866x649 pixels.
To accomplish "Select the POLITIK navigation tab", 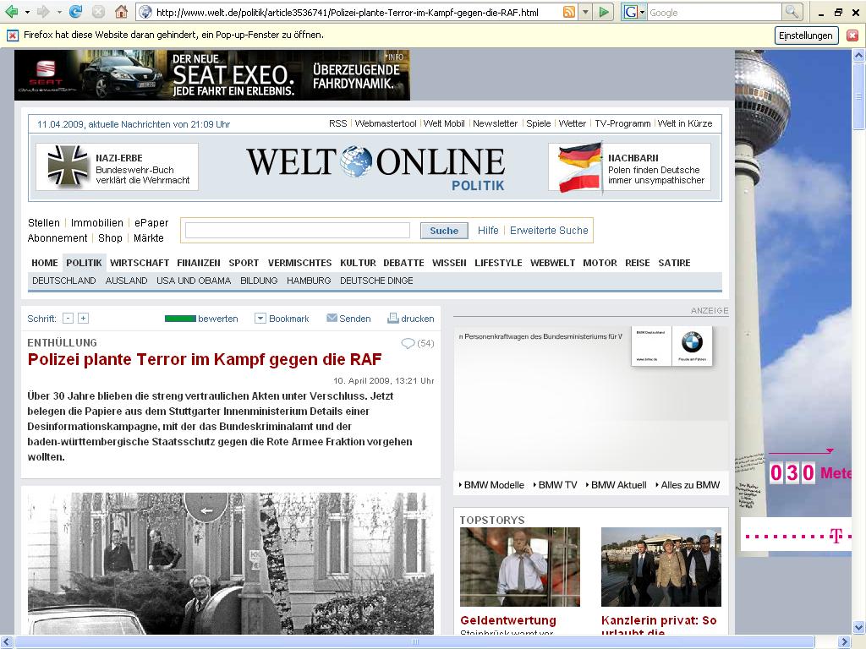I will point(84,264).
